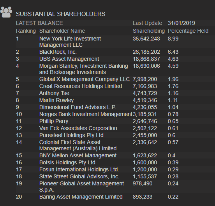Select BlackRock, Inc. row name
215x206 pixels.
point(58,52)
